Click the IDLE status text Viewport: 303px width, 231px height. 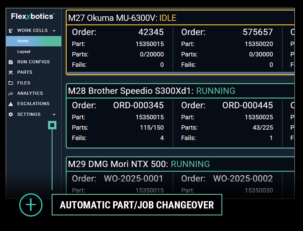168,18
